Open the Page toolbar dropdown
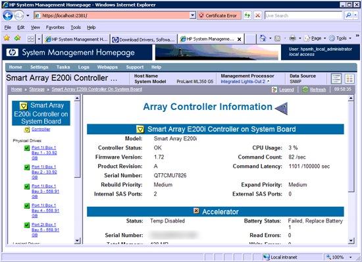Viewport: 362px width, 262px height. click(x=315, y=38)
